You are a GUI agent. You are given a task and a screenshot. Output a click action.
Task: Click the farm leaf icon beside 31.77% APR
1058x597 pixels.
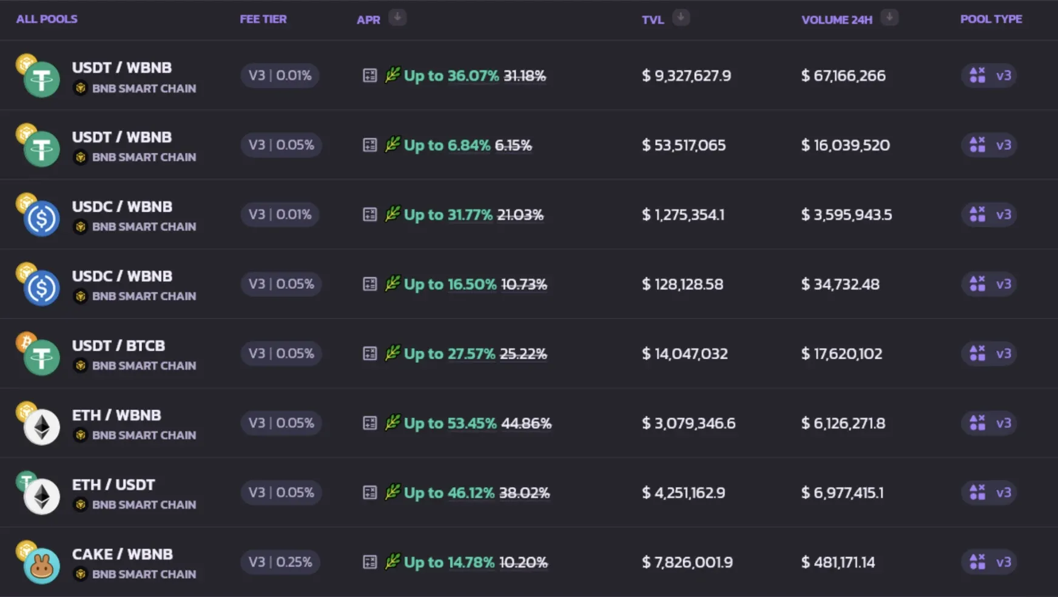click(393, 214)
